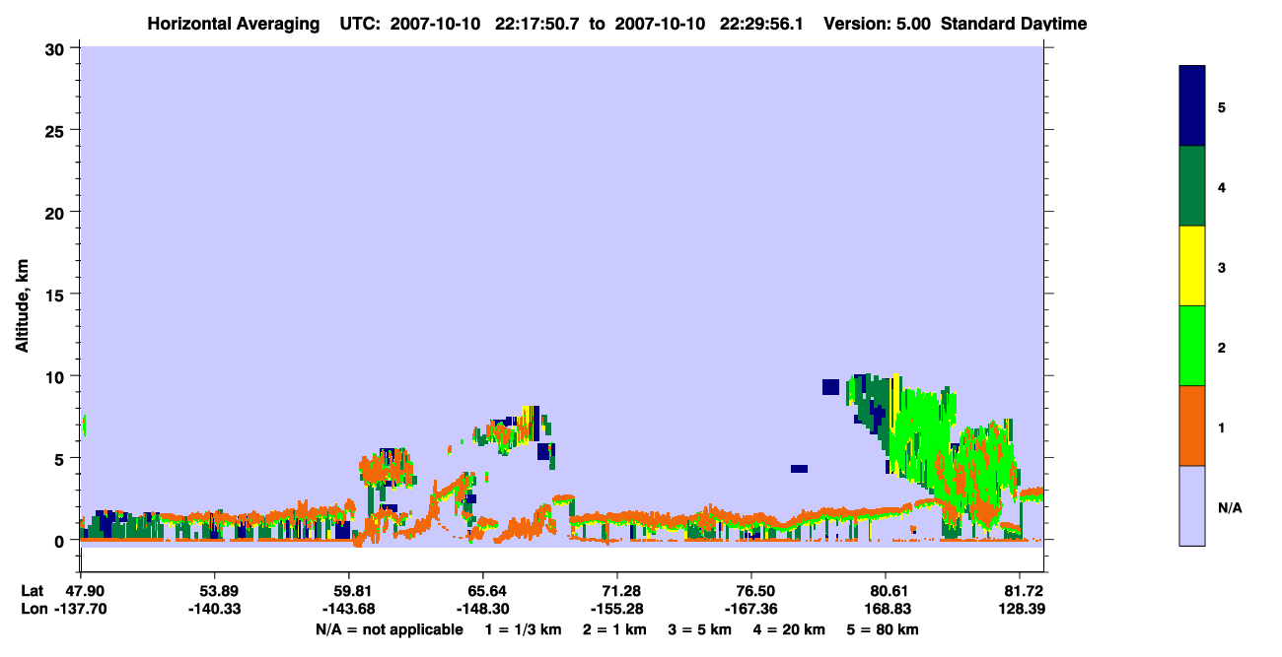Click the 'Version: 5.00' text
Screen dimensions: 1282x657
point(876,24)
